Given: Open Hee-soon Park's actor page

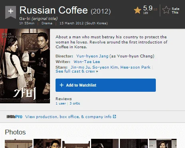Looking at the screenshot, I should coord(135,67).
